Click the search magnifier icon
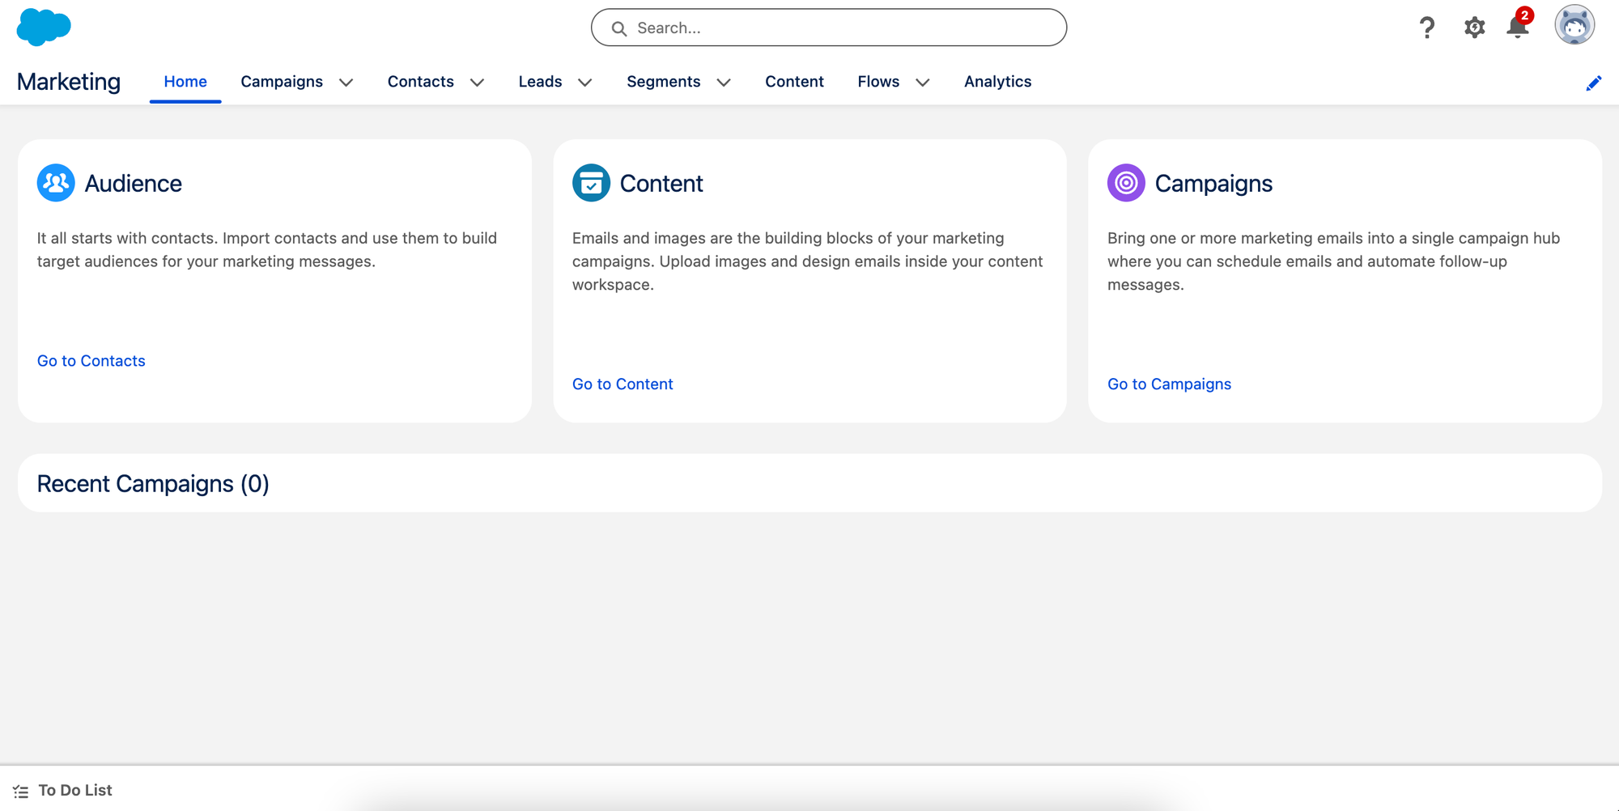Screen dimensions: 1619x811 tap(619, 28)
